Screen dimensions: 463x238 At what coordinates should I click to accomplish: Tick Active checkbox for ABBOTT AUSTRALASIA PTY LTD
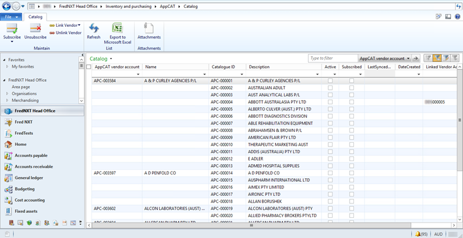330,102
